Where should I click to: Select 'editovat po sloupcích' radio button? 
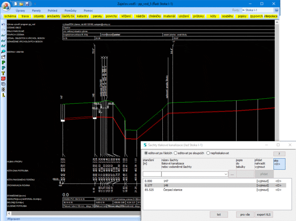pyautogui.click(x=175, y=153)
